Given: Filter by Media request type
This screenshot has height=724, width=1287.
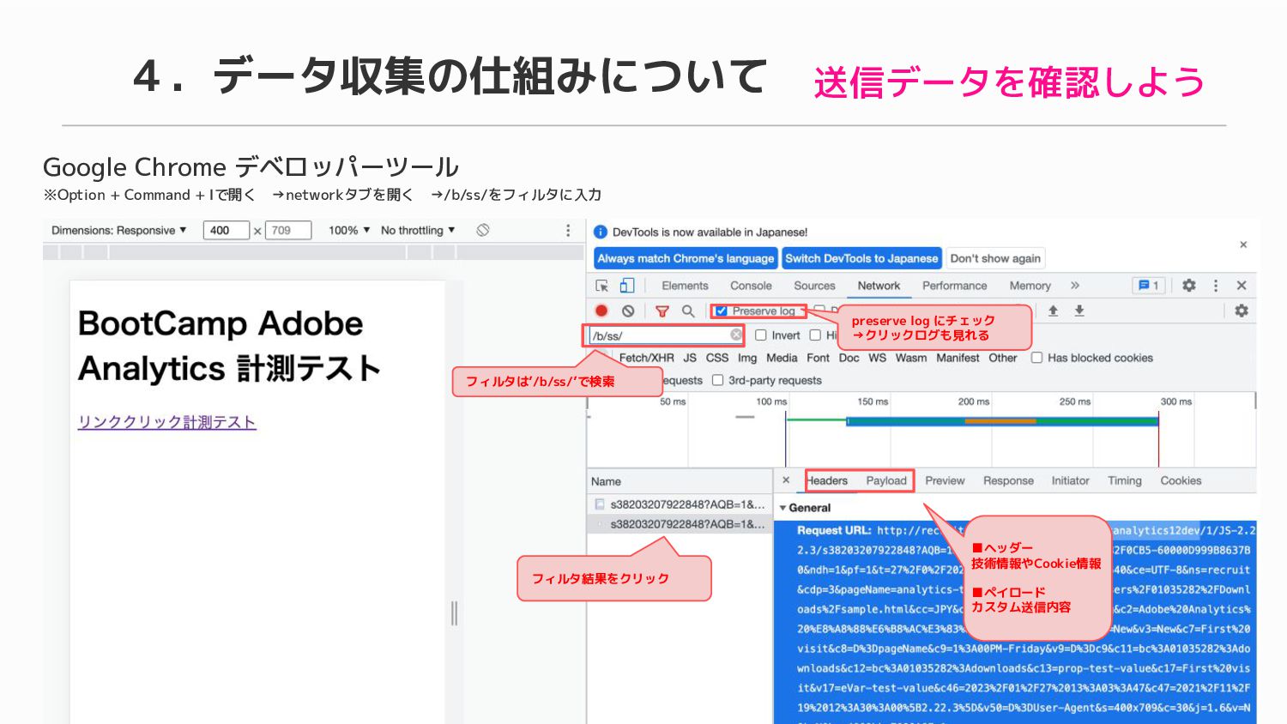Looking at the screenshot, I should tap(782, 358).
